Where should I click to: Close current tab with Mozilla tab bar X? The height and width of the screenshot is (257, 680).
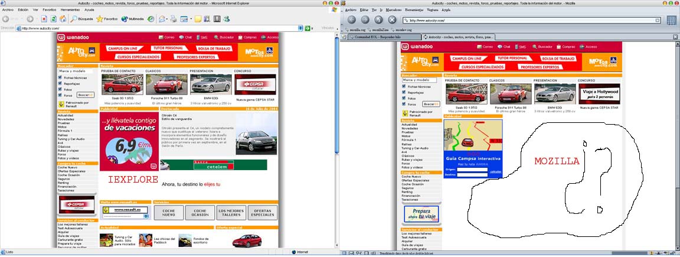click(676, 37)
